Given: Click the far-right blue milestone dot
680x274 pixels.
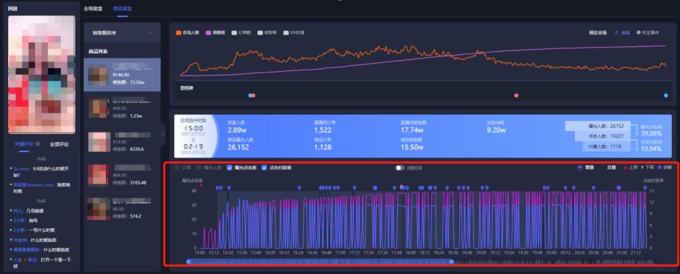Looking at the screenshot, I should click(x=666, y=96).
